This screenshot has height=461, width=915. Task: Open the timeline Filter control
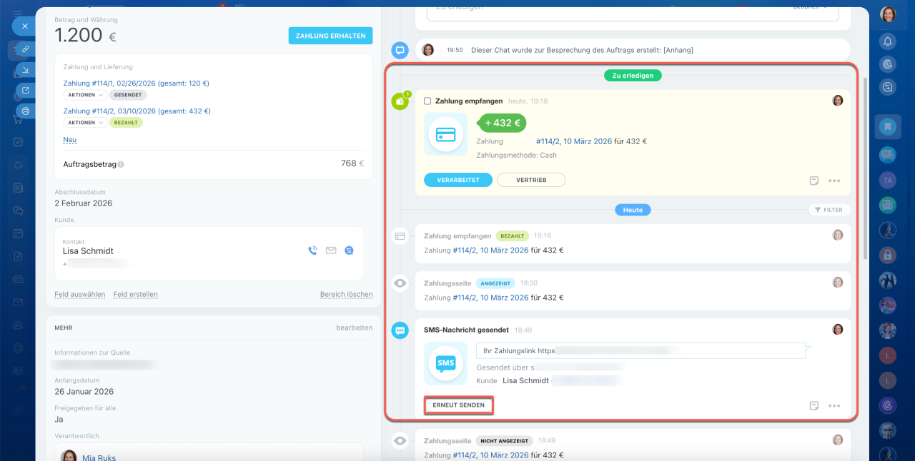click(830, 210)
